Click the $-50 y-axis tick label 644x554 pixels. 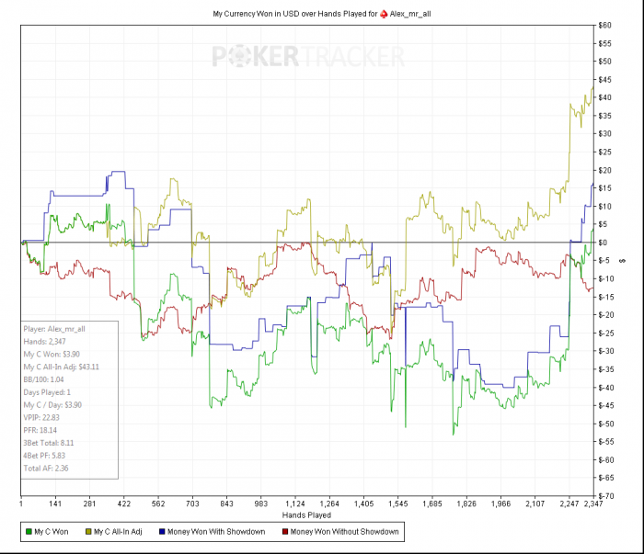tap(606, 424)
